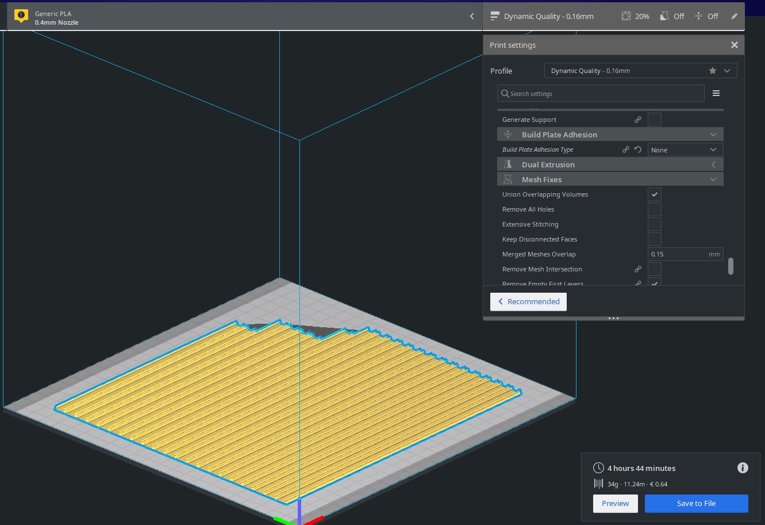The image size is (765, 525).
Task: Collapse the material panel with left chevron
Action: (x=472, y=16)
